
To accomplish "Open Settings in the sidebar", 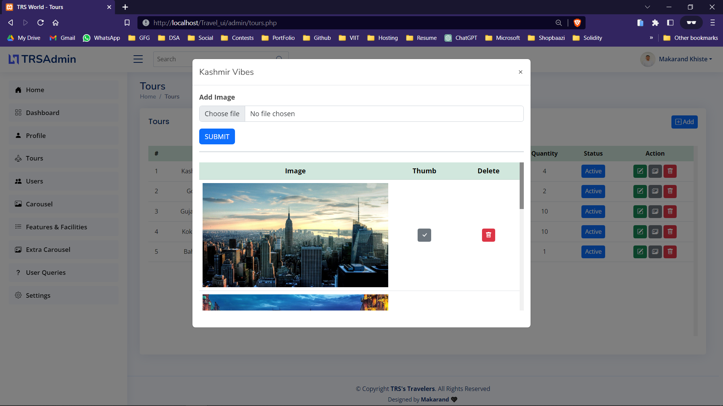I will point(64,295).
